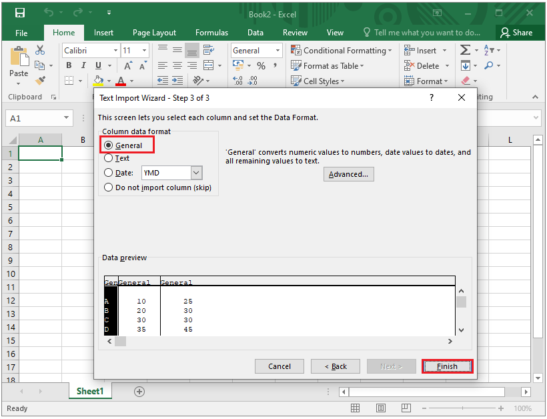Image resolution: width=547 pixels, height=419 pixels.
Task: Select Do not import column (skip)
Action: click(x=108, y=187)
